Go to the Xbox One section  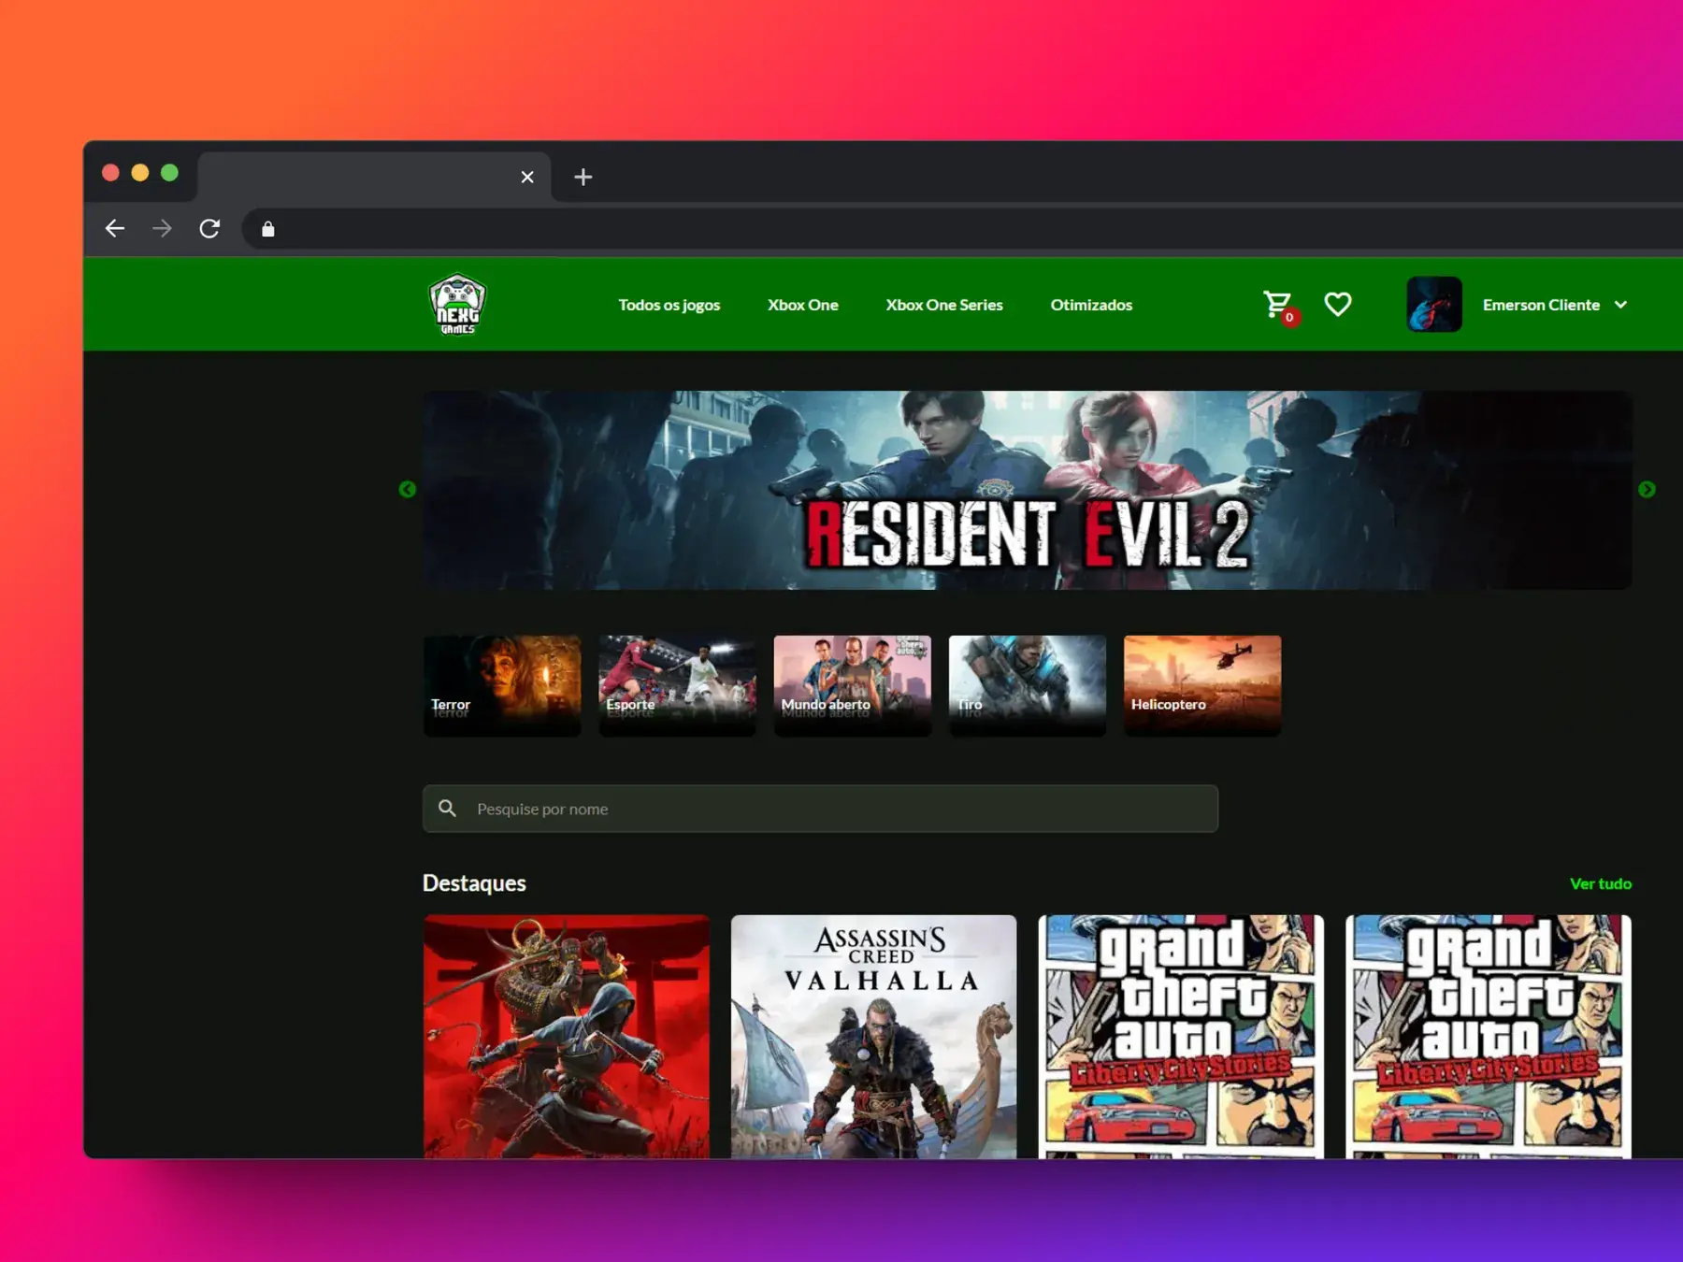[x=803, y=305]
